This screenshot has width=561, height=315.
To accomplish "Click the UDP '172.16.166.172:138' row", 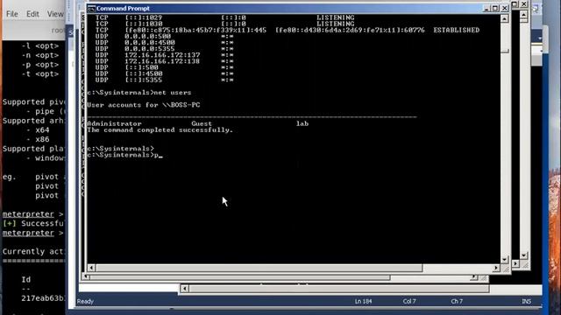I will [165, 61].
